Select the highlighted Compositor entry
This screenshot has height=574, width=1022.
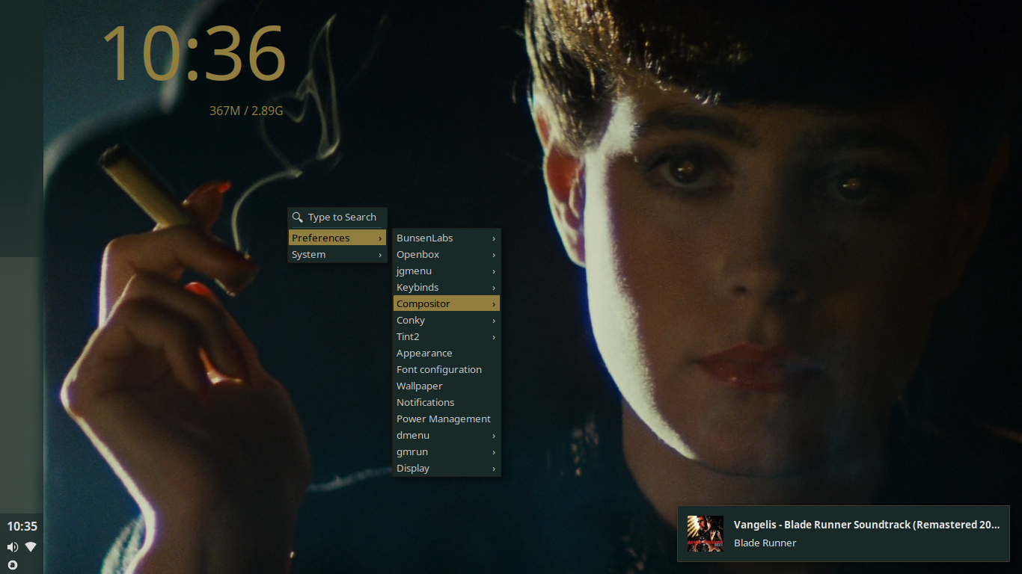click(447, 303)
